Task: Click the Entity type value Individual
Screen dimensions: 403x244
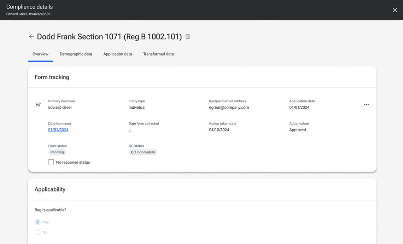Action: (137, 108)
